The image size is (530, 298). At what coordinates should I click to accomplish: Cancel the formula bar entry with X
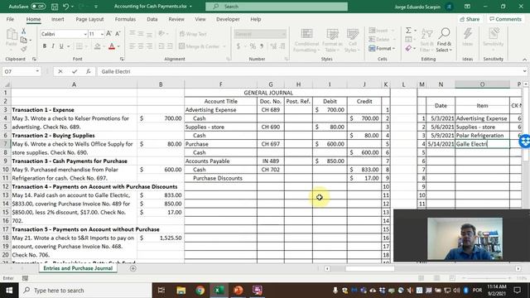pos(60,71)
